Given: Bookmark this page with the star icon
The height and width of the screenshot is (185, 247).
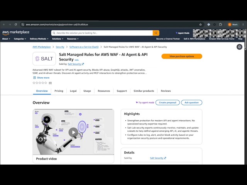Looking at the screenshot, I should [x=200, y=25].
